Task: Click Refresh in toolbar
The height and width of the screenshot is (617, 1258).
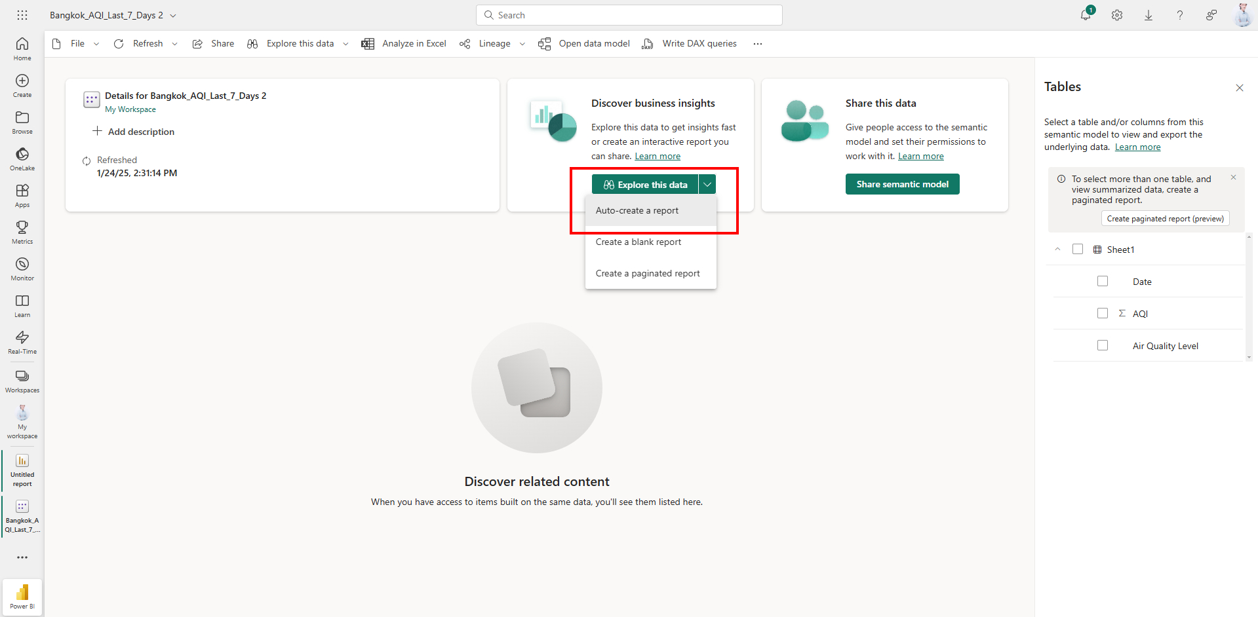Action: (138, 43)
